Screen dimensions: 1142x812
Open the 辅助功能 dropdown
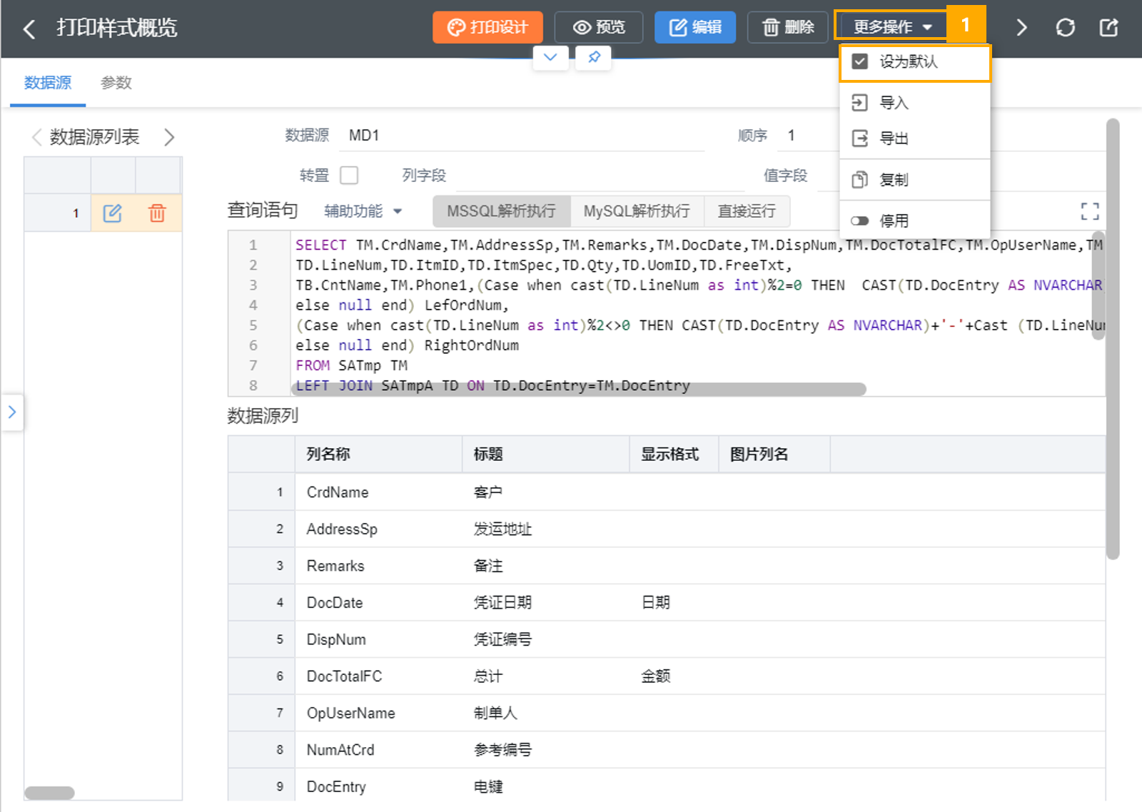click(x=363, y=211)
